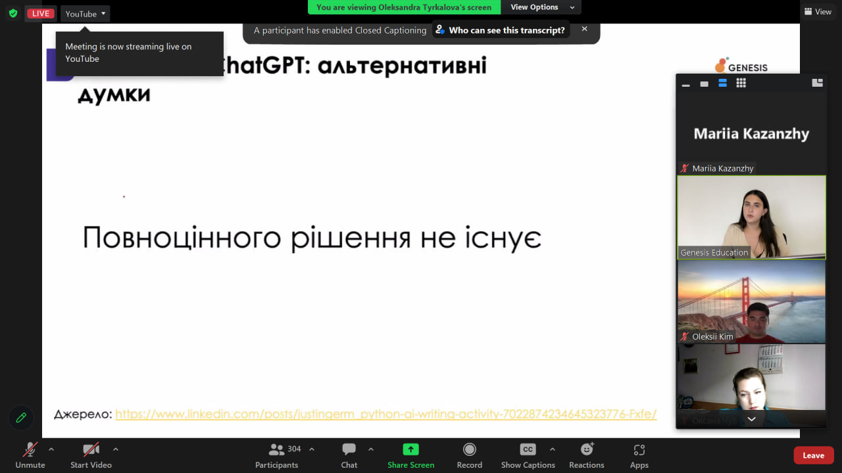Unmute the microphone
The width and height of the screenshot is (842, 473).
[30, 455]
